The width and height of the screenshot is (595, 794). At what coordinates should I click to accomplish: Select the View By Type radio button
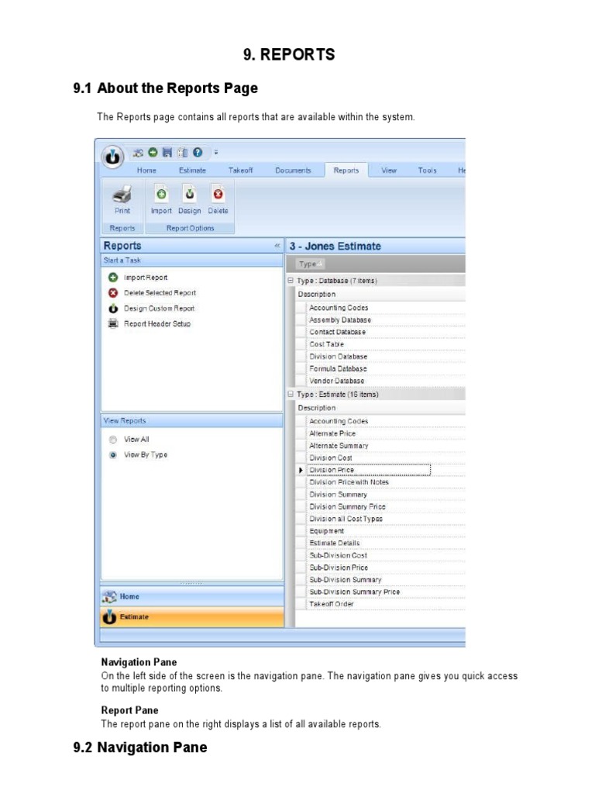click(x=113, y=454)
